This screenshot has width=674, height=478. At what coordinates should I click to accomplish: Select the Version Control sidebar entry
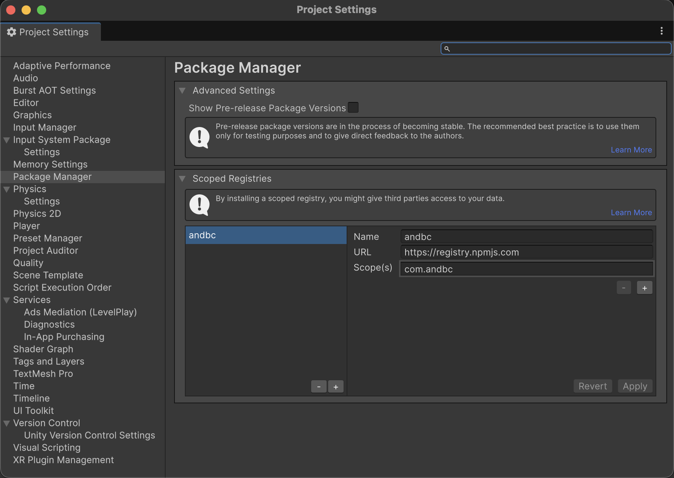(x=47, y=423)
